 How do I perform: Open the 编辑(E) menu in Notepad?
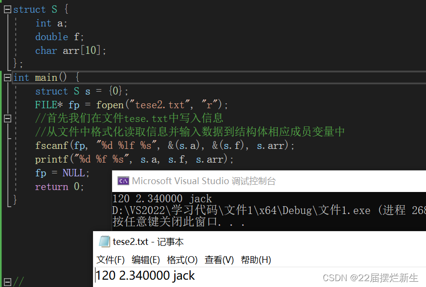pos(146,260)
